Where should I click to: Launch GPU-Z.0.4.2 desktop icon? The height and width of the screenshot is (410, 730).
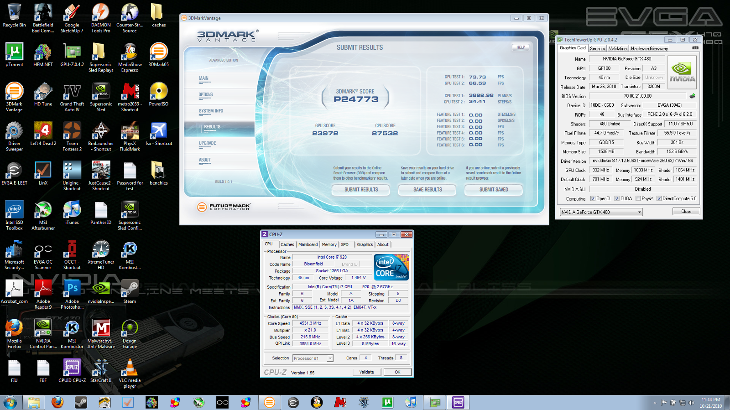tap(72, 55)
